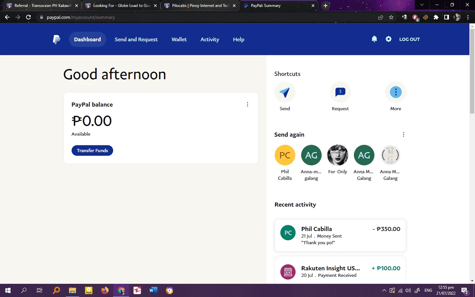The image size is (475, 297).
Task: Open Task View on the taskbar
Action: coord(40,290)
